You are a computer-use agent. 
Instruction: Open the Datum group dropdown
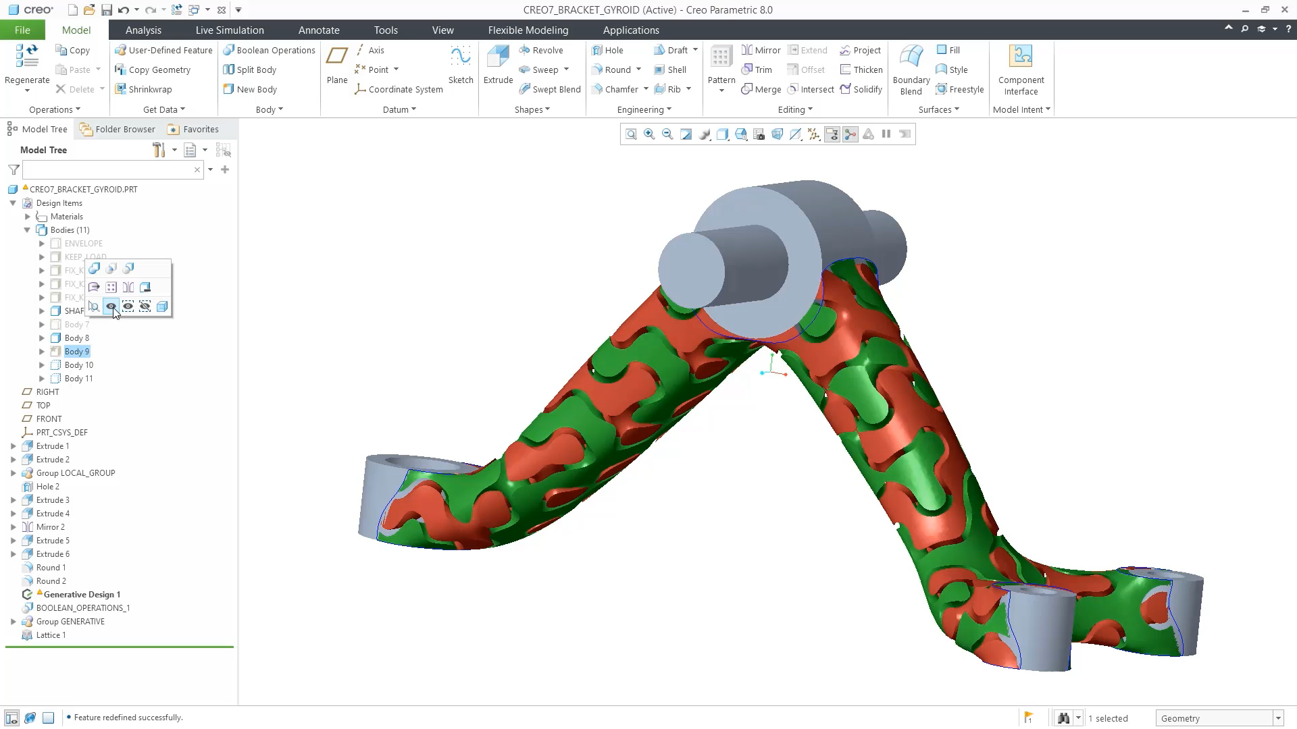[399, 109]
